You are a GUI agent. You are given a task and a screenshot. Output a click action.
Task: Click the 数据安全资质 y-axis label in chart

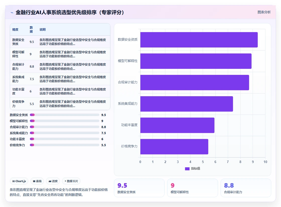coord(128,39)
